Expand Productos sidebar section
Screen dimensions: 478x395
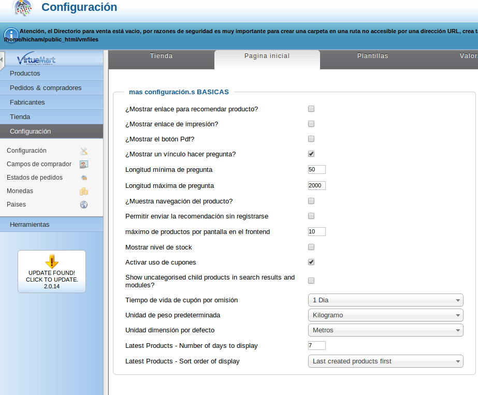(x=51, y=74)
